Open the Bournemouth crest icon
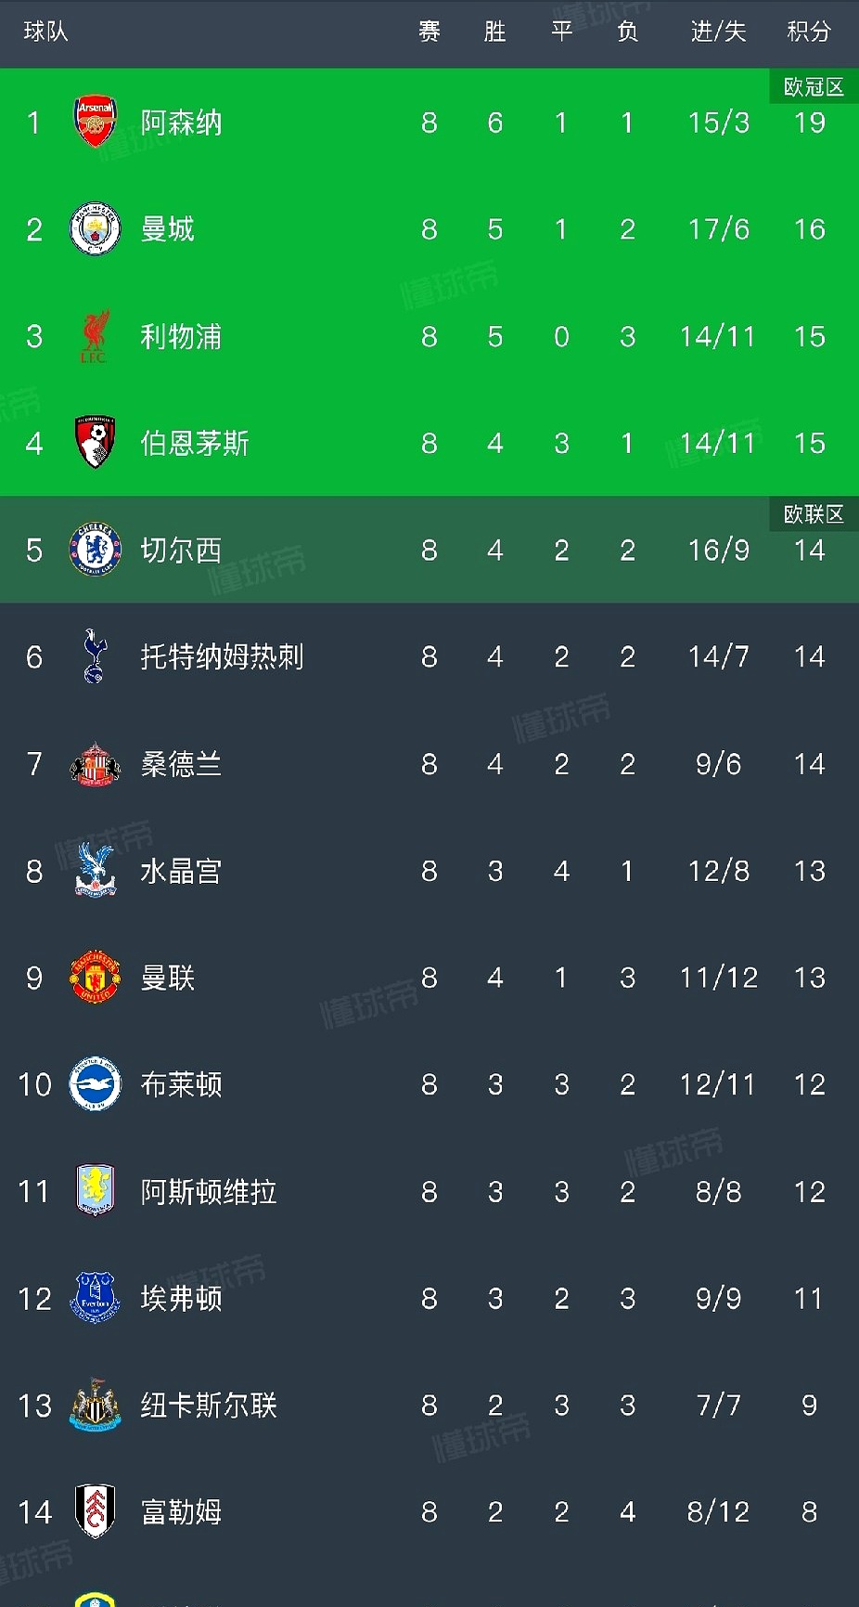The width and height of the screenshot is (859, 1607). point(95,443)
